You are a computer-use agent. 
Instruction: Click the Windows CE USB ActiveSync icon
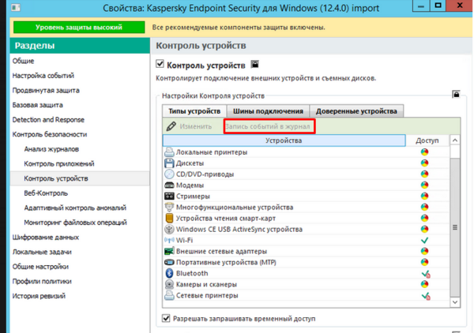tap(169, 229)
